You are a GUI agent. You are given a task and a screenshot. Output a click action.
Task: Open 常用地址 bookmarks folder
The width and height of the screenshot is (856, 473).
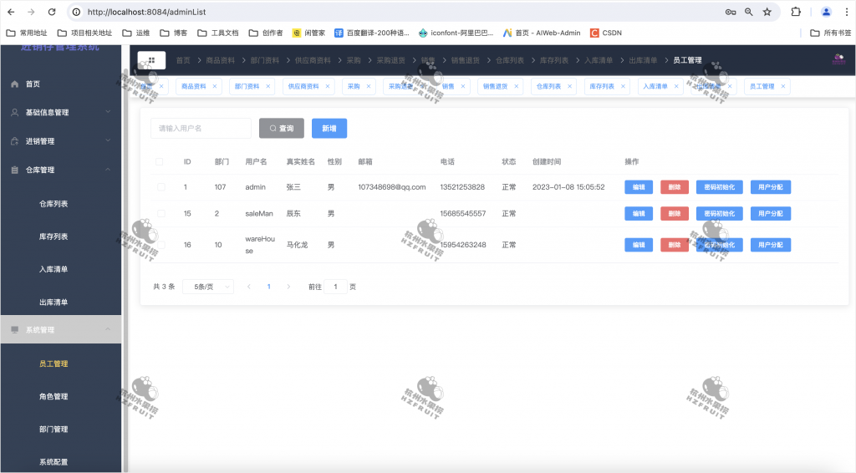point(27,33)
